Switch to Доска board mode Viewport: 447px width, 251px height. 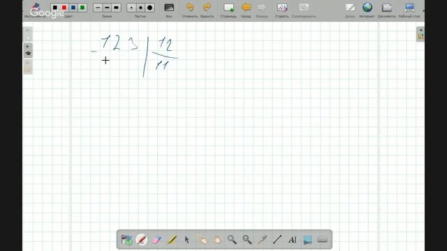[350, 8]
